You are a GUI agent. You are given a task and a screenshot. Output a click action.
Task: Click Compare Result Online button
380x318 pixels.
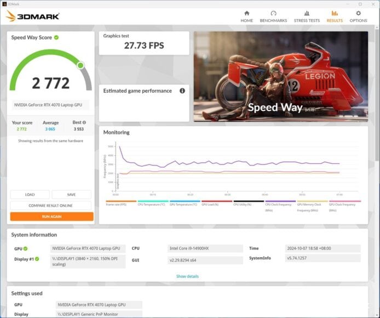[51, 206]
